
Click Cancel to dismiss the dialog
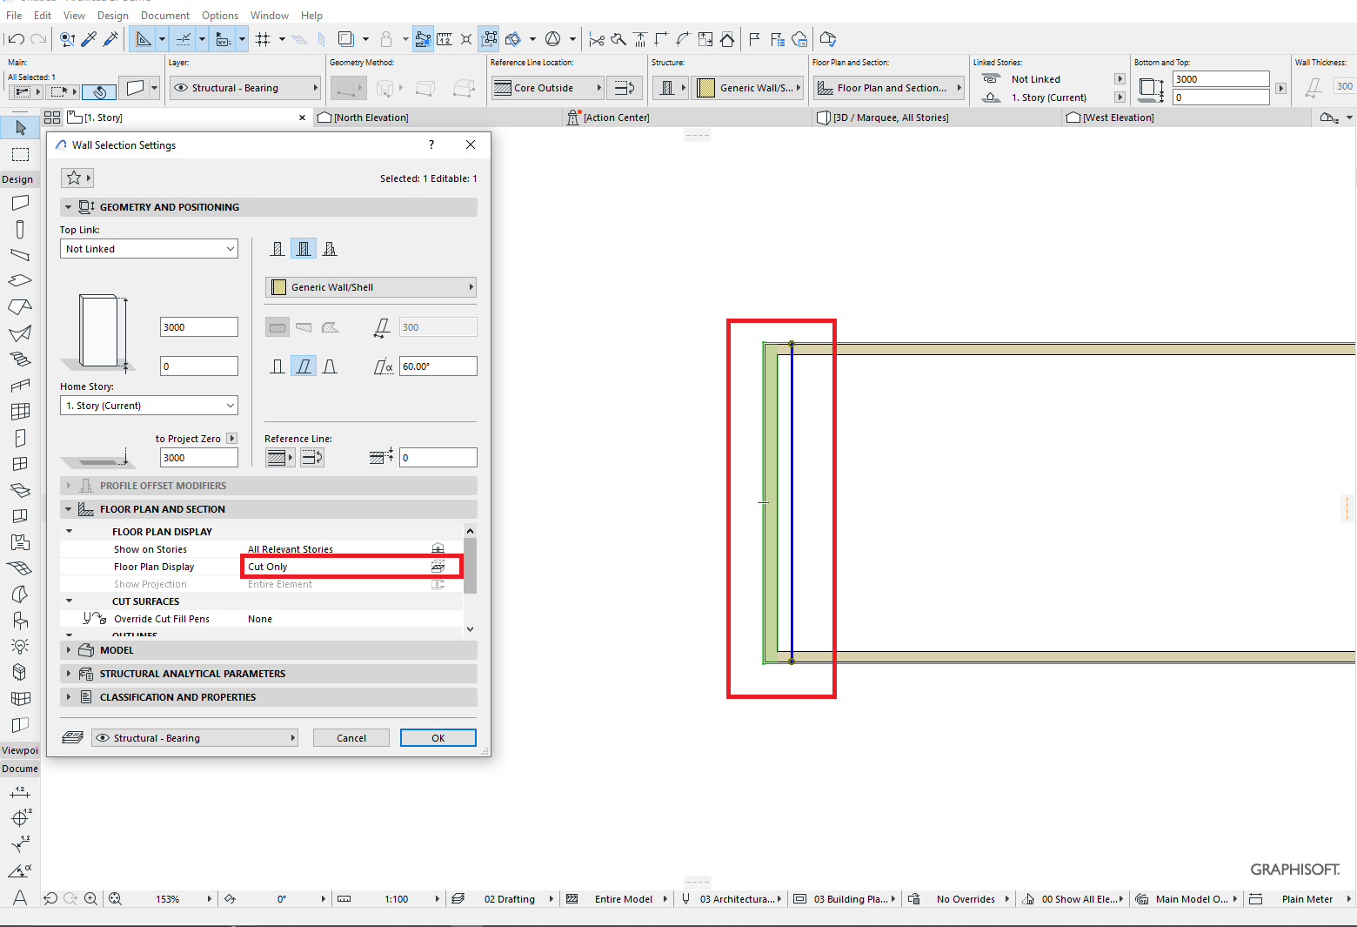pyautogui.click(x=351, y=737)
